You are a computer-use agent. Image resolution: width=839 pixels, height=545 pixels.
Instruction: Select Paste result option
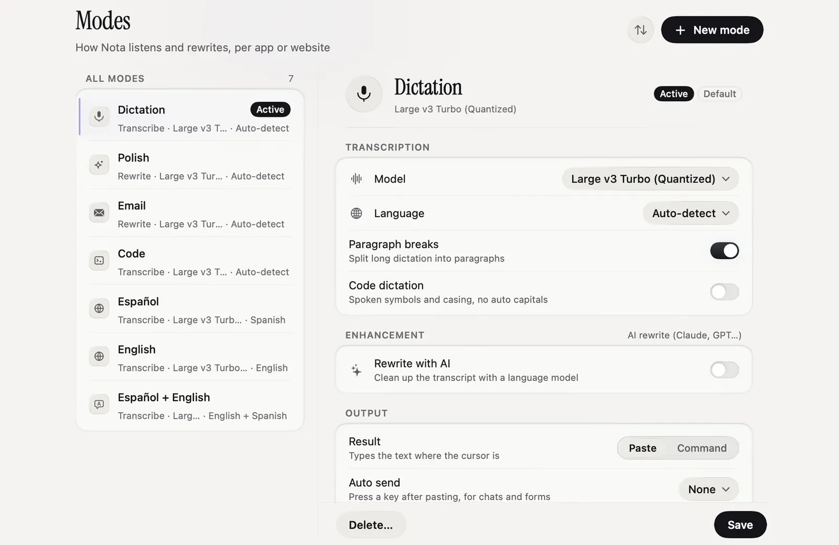[642, 448]
